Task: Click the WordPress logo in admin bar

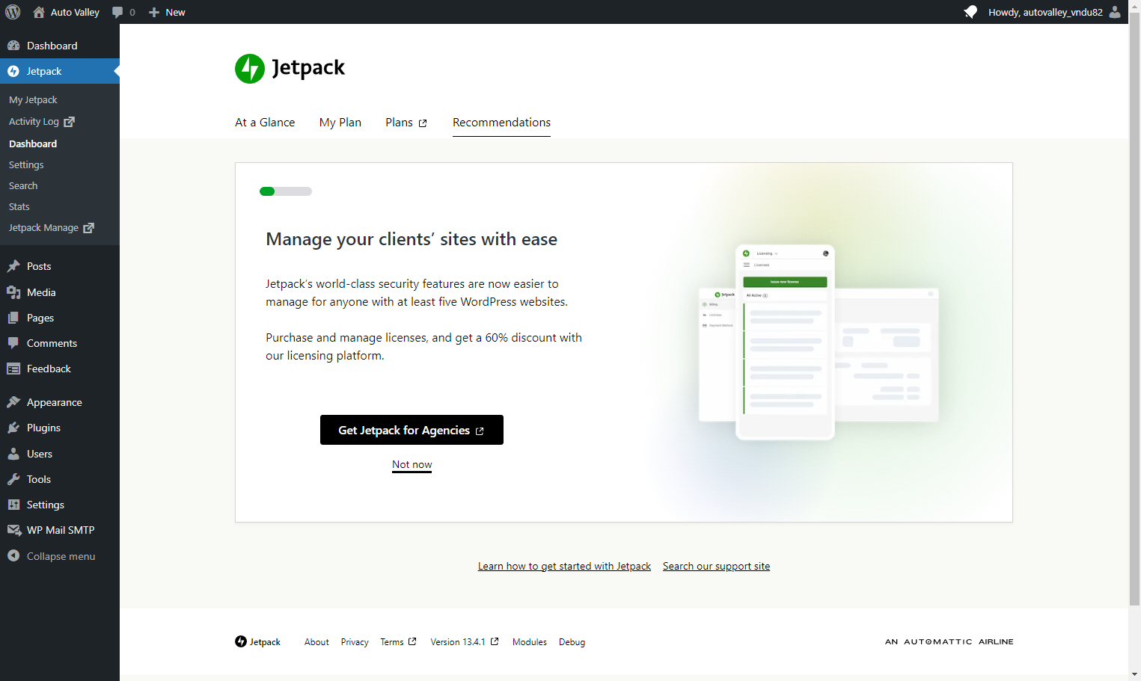Action: [x=13, y=12]
